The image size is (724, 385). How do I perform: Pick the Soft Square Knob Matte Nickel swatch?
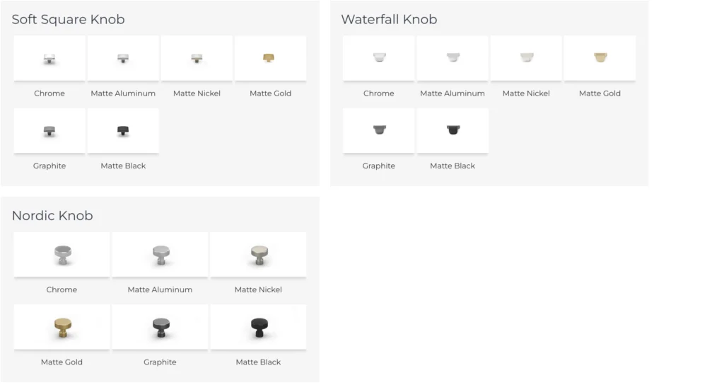coord(197,58)
